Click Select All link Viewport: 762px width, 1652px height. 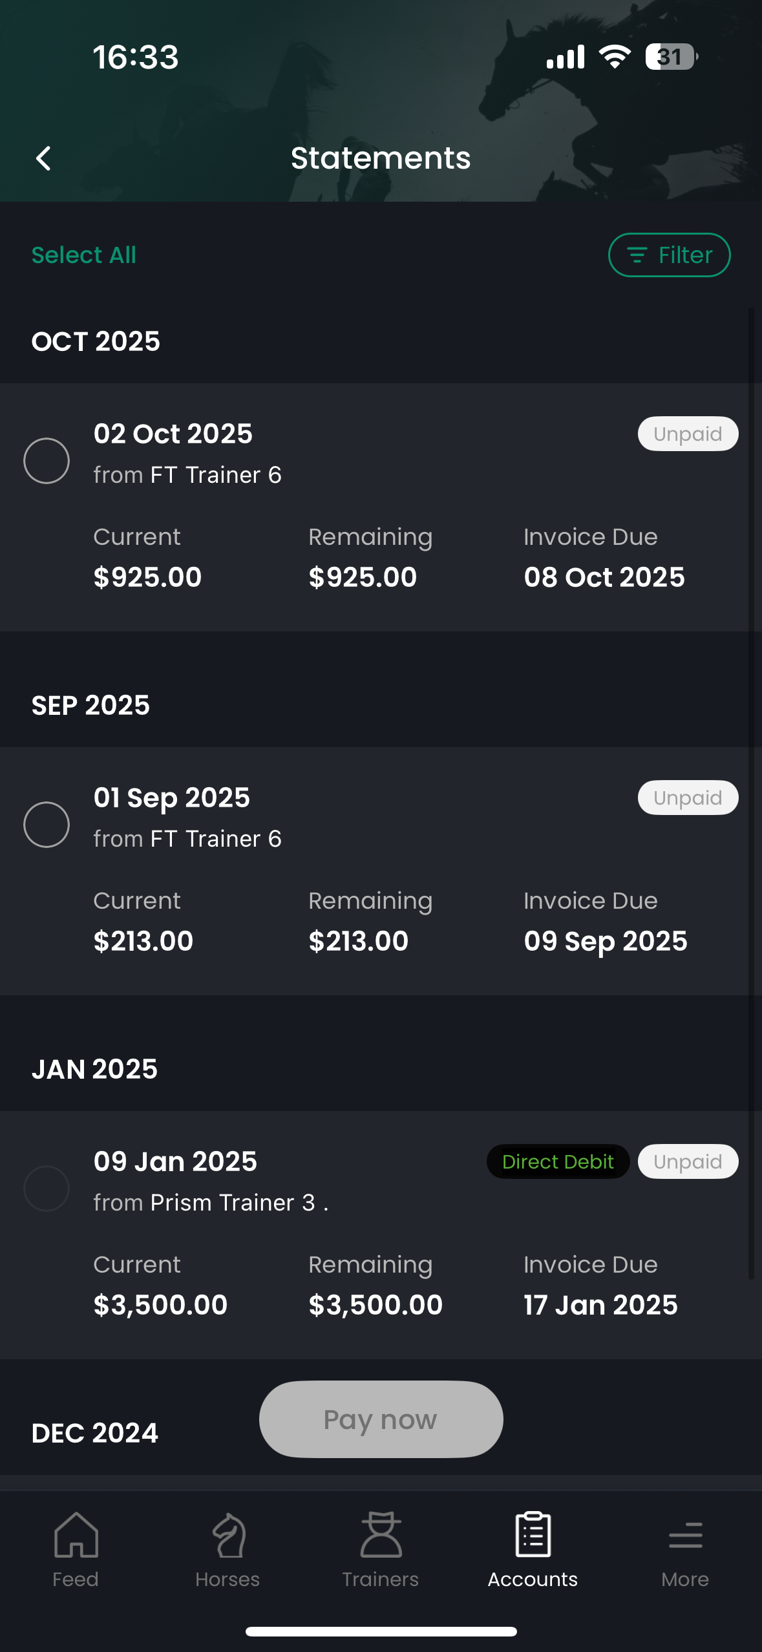click(x=84, y=255)
